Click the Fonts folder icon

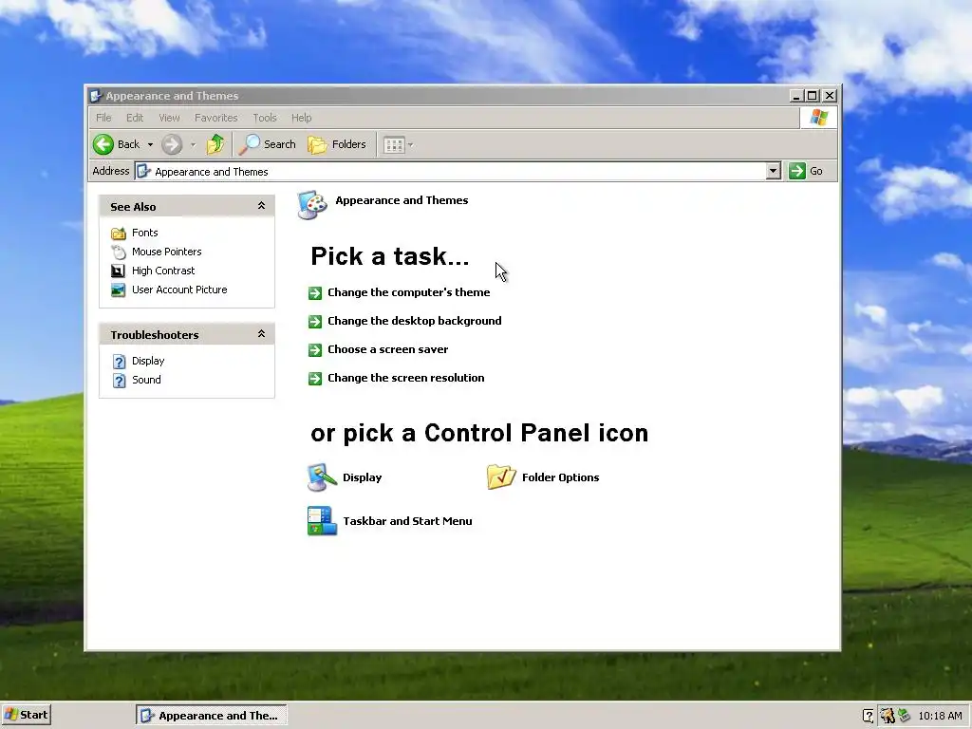point(119,234)
